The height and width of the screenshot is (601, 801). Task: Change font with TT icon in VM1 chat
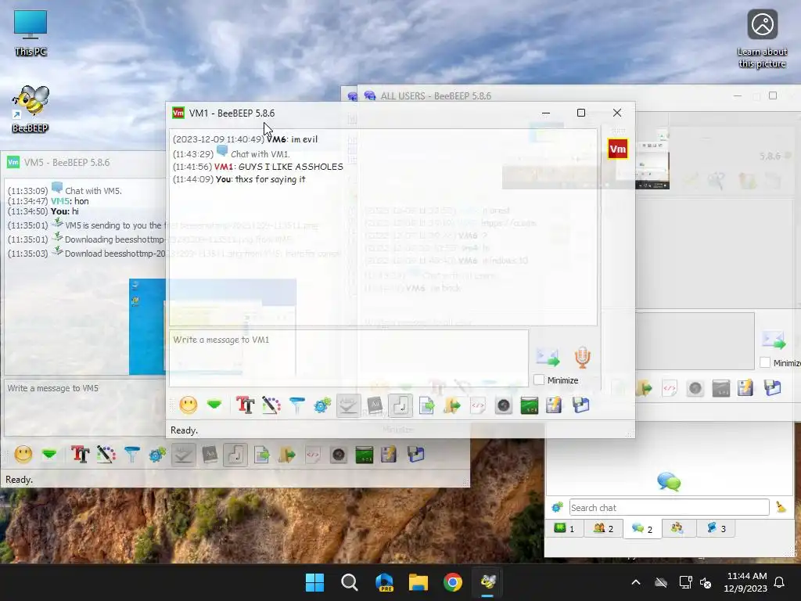245,405
